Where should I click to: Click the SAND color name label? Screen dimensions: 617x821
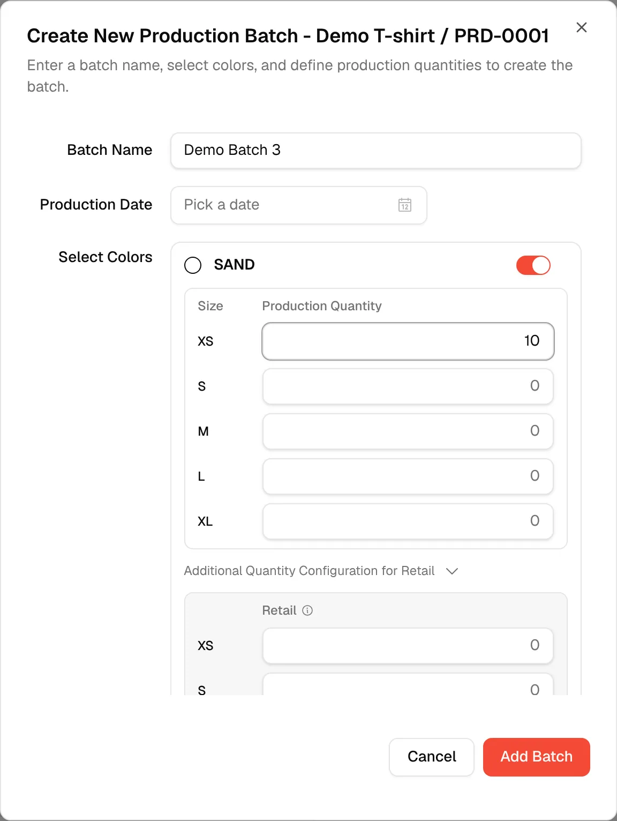(234, 265)
